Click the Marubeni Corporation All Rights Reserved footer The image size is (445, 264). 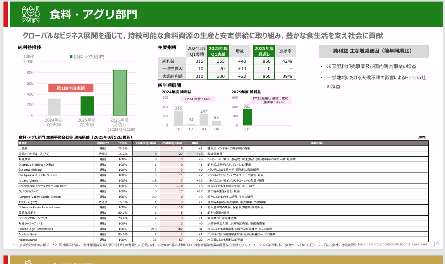point(391,244)
